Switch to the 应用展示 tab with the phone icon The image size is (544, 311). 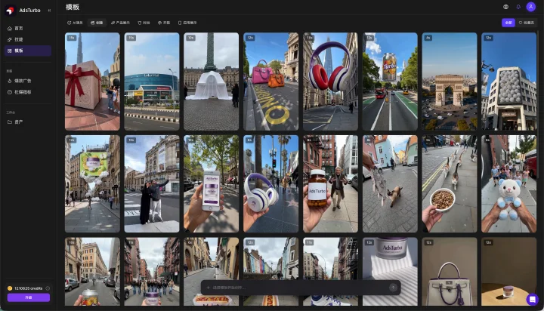coord(187,23)
